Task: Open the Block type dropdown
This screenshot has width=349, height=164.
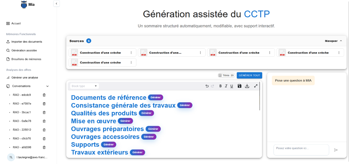Action: pos(84,86)
